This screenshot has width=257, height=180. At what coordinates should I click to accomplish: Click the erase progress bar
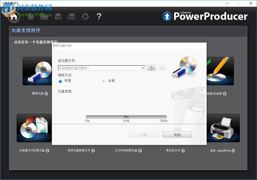(x=126, y=117)
